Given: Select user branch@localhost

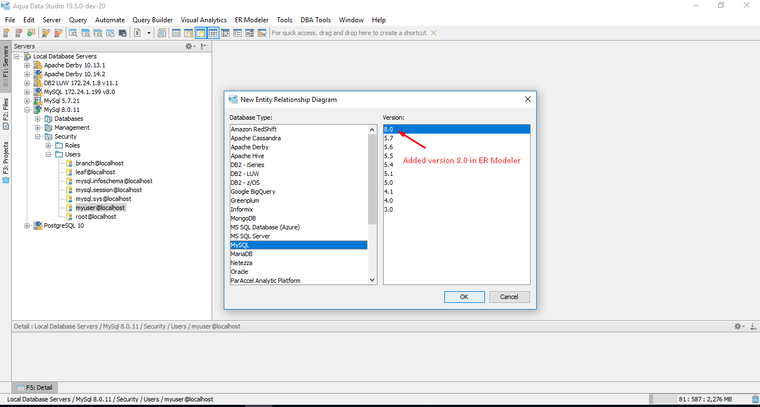Looking at the screenshot, I should (x=100, y=163).
